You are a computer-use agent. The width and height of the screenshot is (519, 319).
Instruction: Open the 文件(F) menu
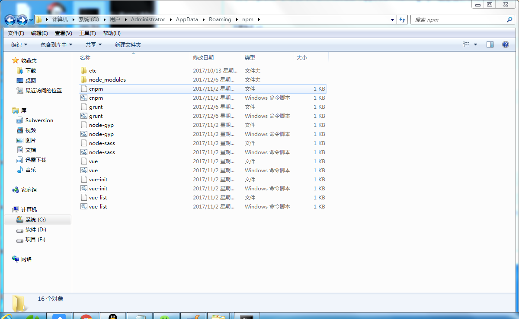click(x=16, y=33)
